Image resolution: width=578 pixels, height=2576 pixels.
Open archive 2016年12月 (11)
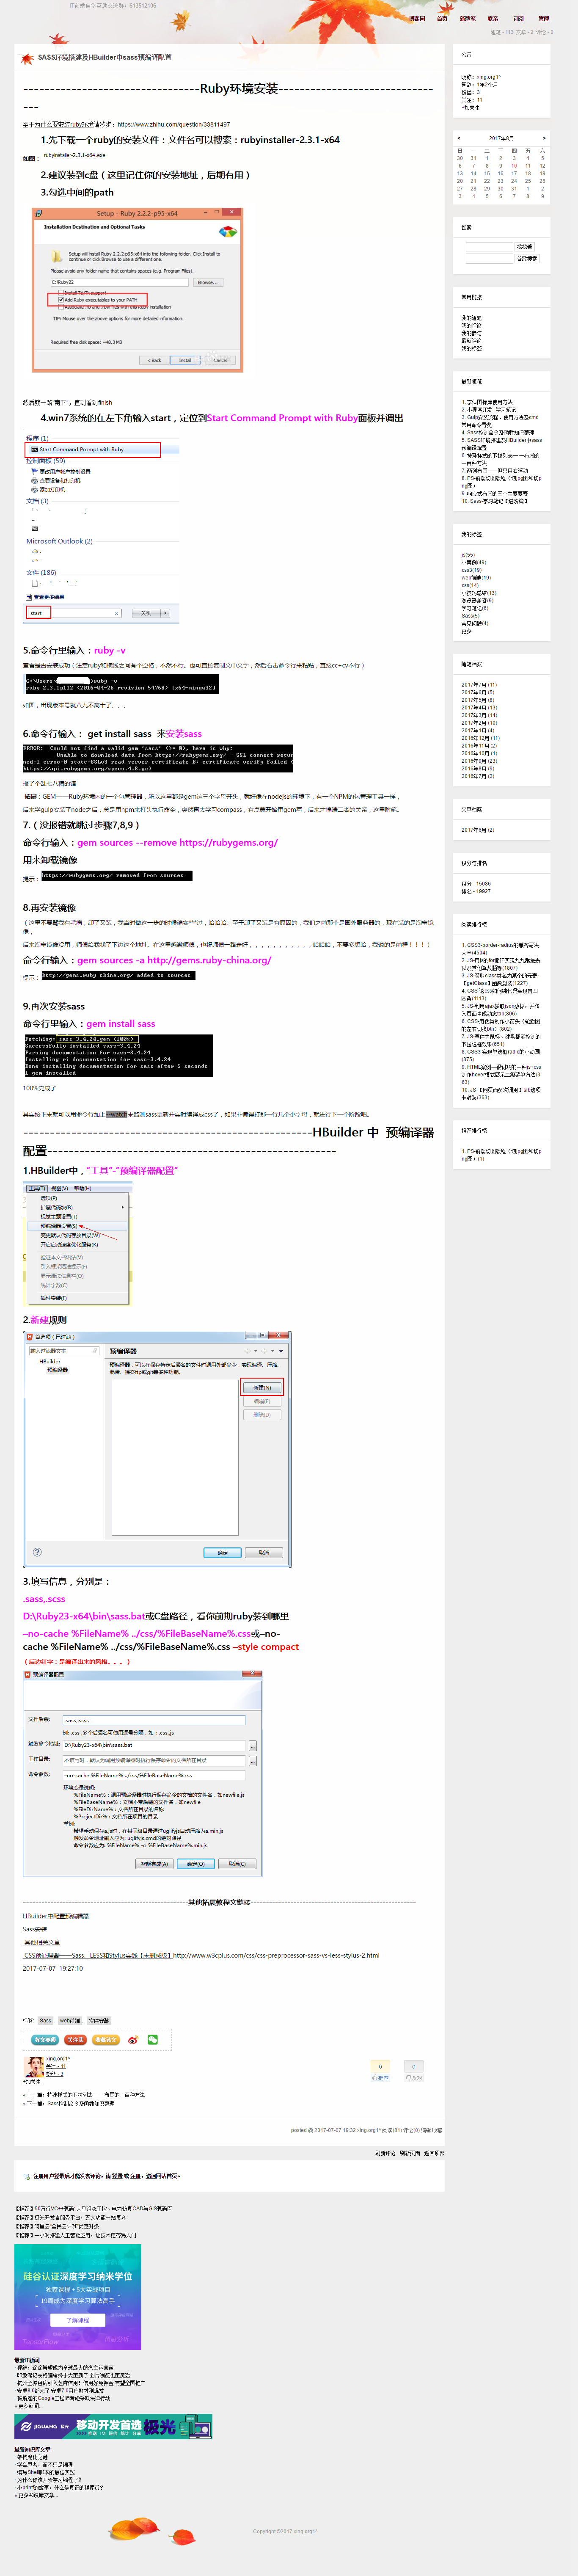(x=481, y=738)
